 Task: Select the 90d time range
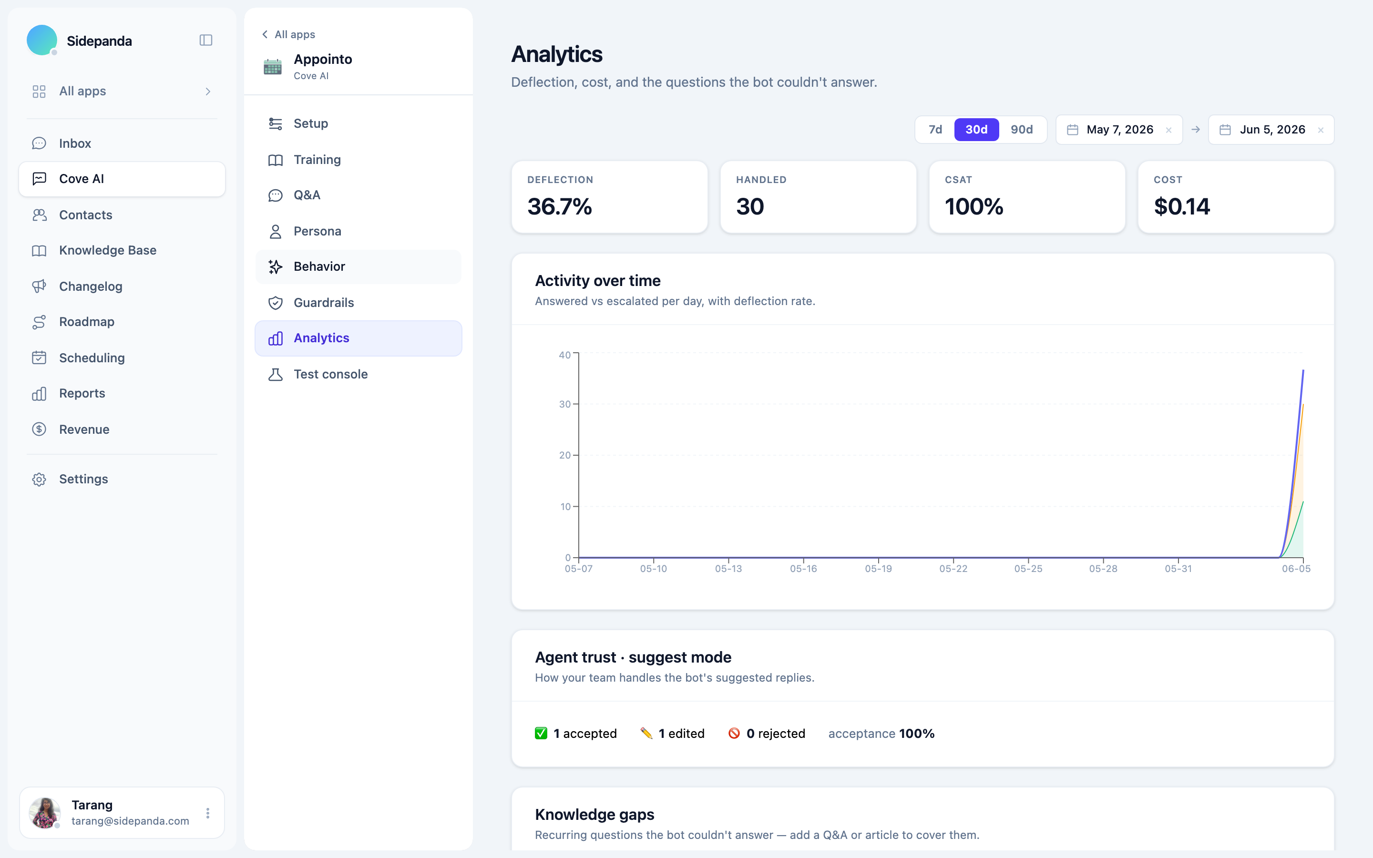tap(1022, 129)
